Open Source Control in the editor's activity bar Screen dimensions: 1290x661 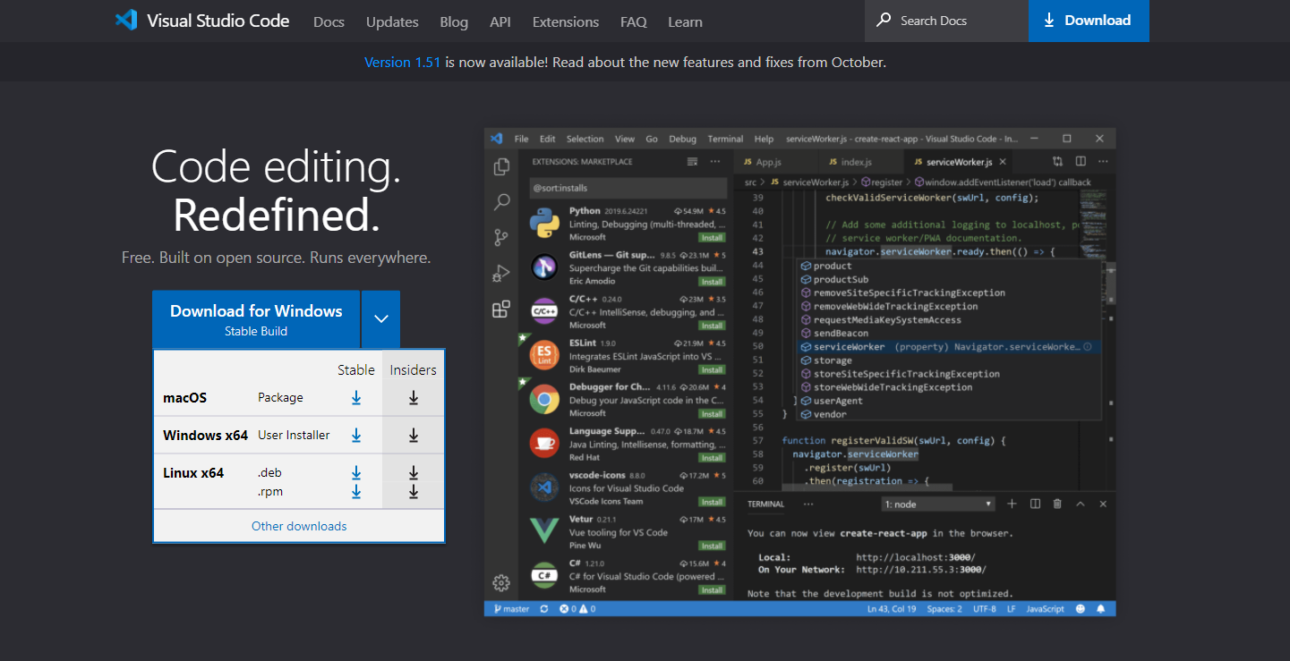(501, 238)
